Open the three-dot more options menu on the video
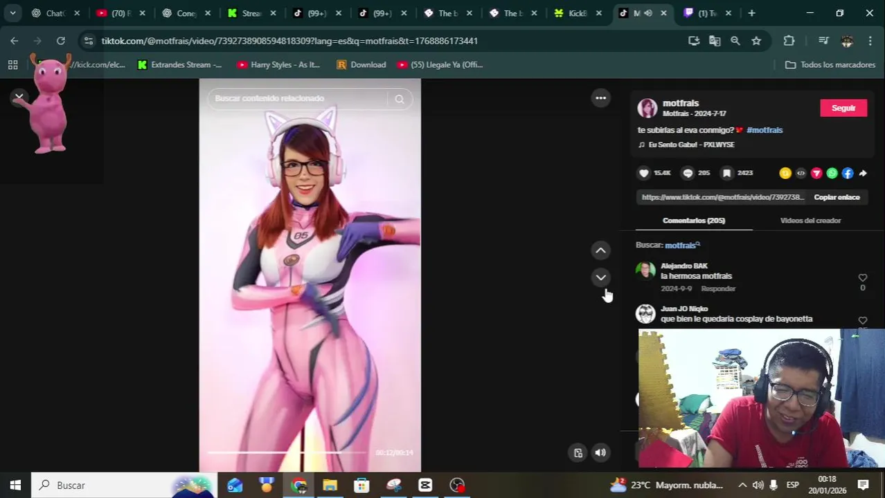Image resolution: width=885 pixels, height=498 pixels. click(x=601, y=98)
